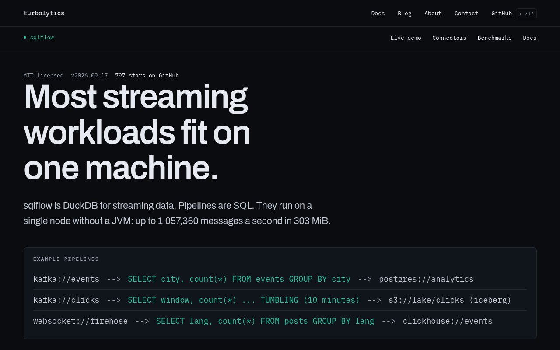Click the turbolytics logo text
560x350 pixels.
coord(44,13)
